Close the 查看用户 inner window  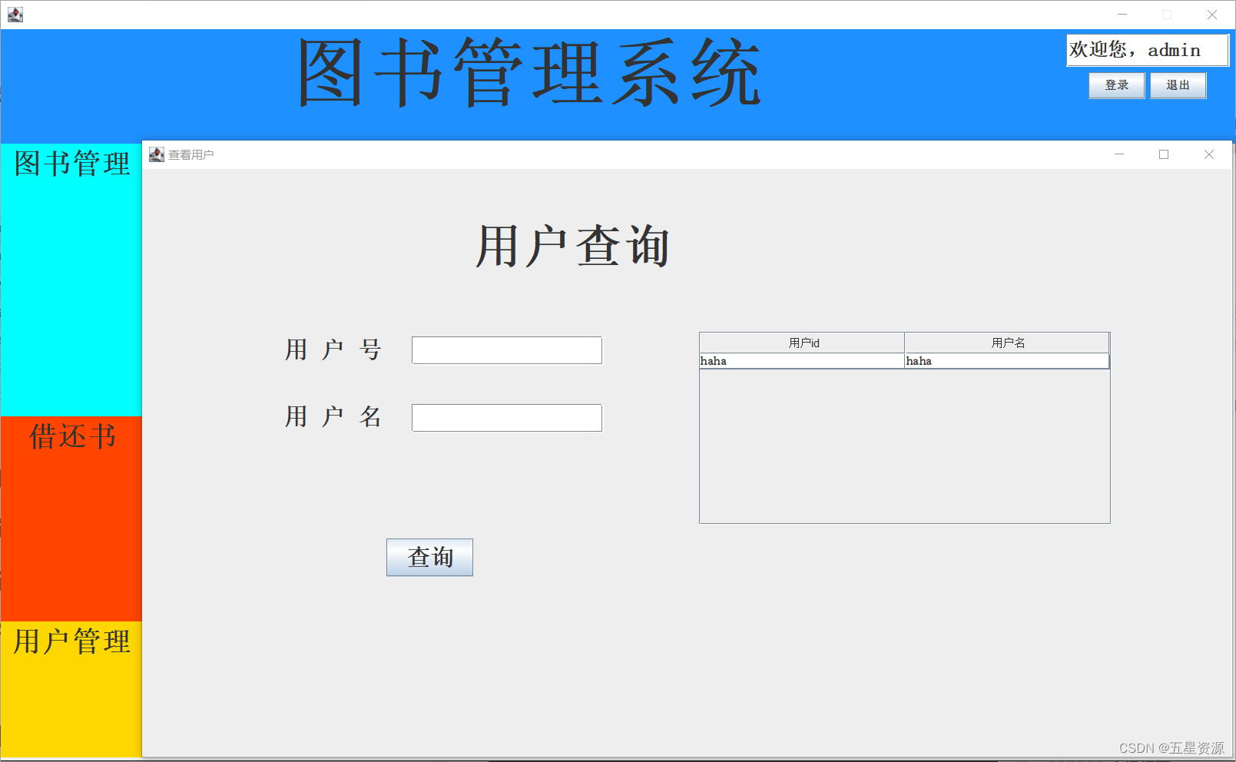(1209, 154)
